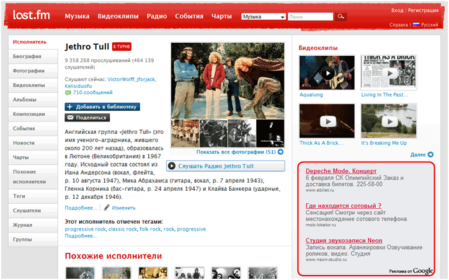Click the Похожие исполнители section heading

pos(113,256)
